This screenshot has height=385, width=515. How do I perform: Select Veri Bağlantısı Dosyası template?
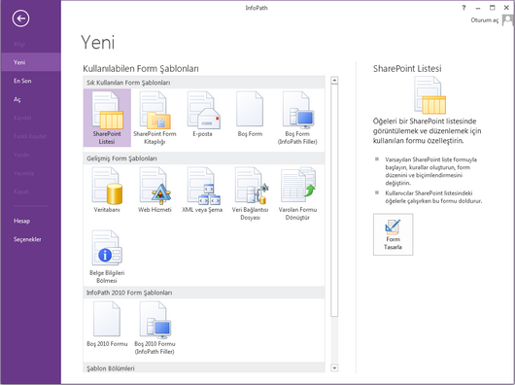[250, 193]
